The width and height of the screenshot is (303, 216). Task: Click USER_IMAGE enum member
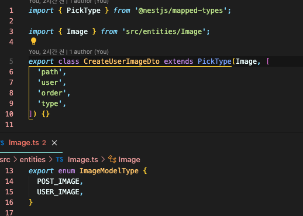58,192
